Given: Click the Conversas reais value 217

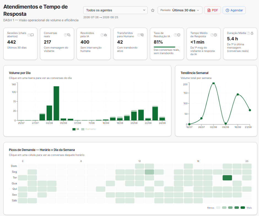Looking at the screenshot, I should tap(47, 42).
